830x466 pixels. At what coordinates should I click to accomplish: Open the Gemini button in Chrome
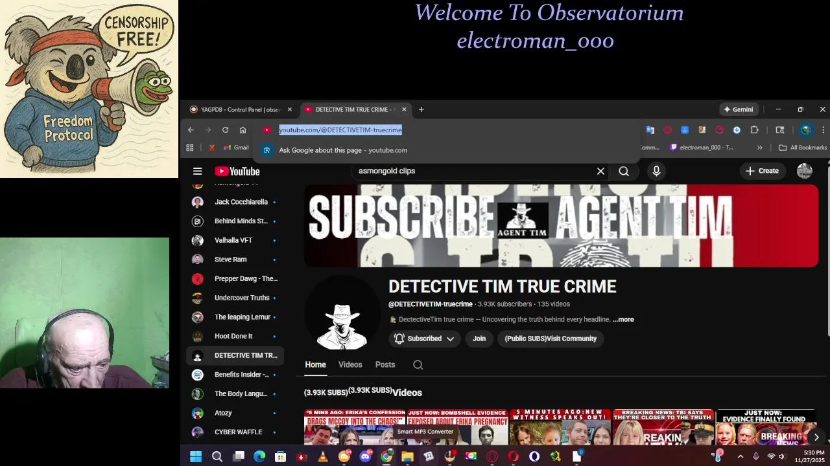[x=739, y=109]
